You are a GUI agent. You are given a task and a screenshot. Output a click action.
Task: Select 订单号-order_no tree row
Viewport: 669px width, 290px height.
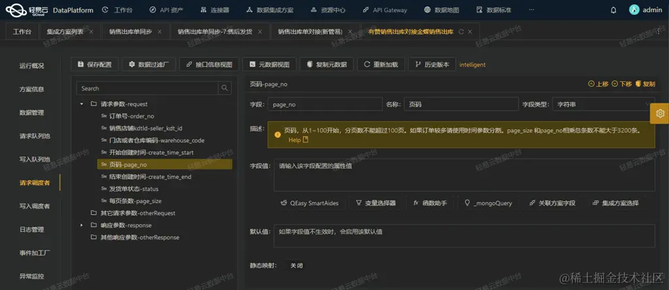click(x=127, y=116)
